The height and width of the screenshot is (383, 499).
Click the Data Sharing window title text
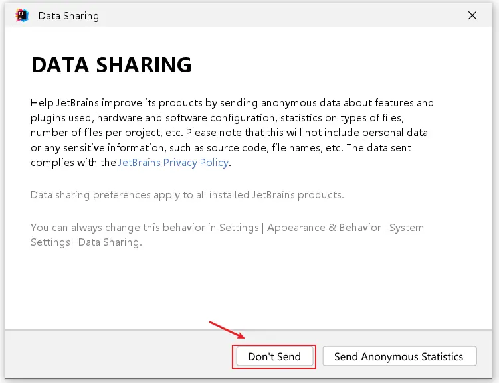pos(68,16)
